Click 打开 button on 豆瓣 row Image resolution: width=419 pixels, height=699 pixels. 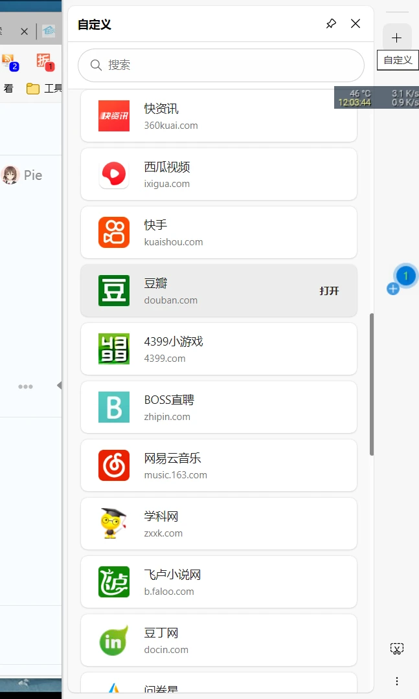[x=330, y=291]
